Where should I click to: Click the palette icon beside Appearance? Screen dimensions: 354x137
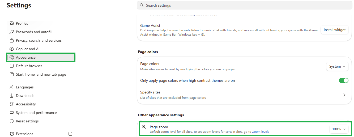coord(11,57)
